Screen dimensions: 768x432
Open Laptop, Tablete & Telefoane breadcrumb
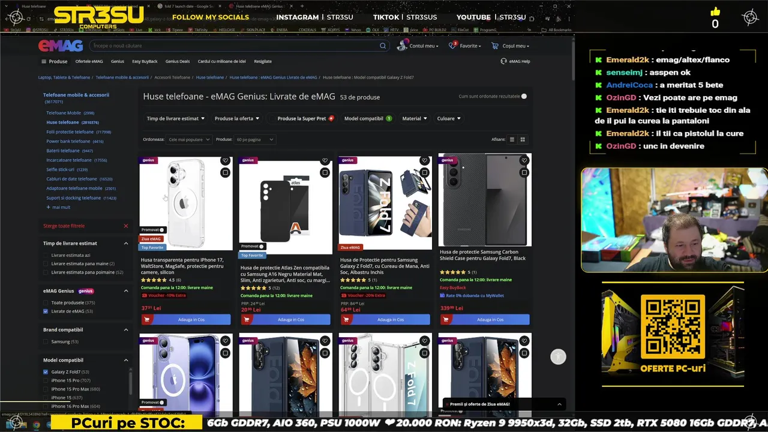[x=64, y=77]
